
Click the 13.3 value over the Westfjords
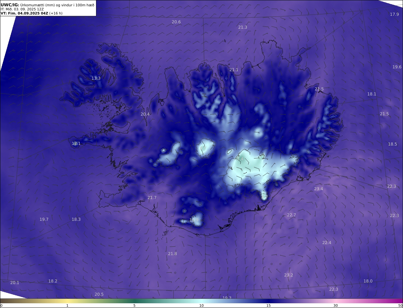tap(96, 78)
